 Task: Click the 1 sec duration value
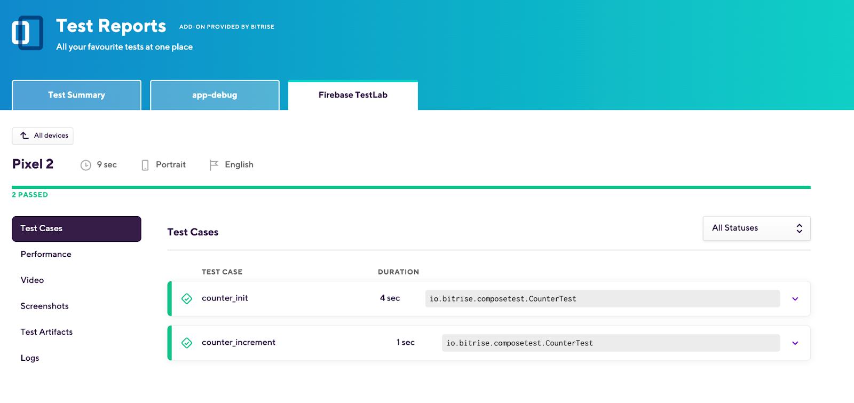[x=406, y=343]
